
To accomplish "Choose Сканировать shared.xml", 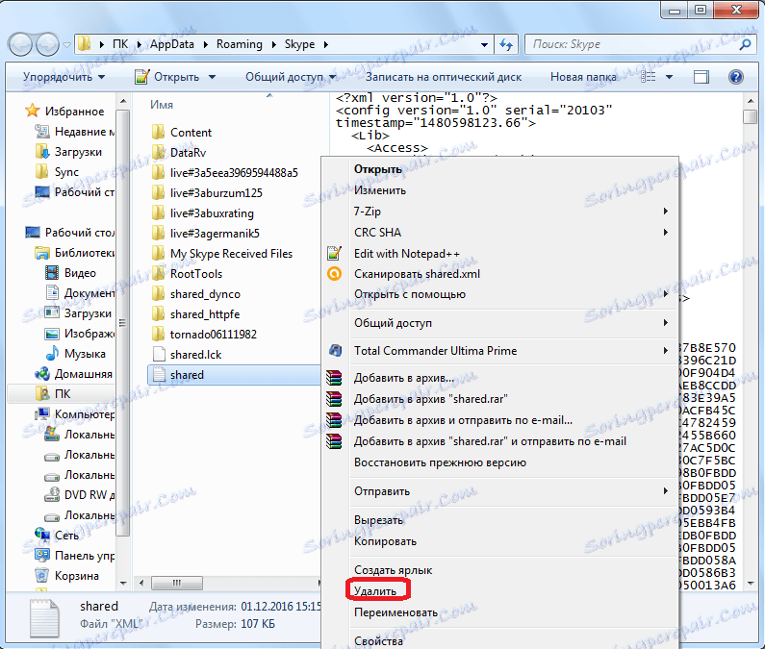I will [x=417, y=274].
